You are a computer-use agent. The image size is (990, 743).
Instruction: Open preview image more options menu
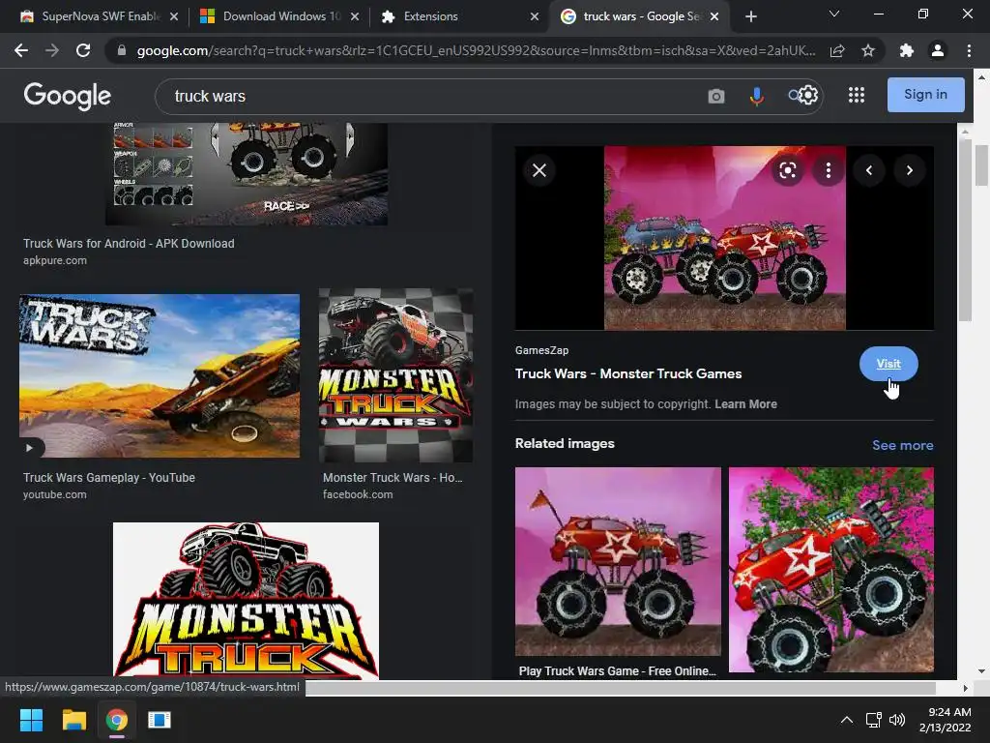pyautogui.click(x=829, y=170)
